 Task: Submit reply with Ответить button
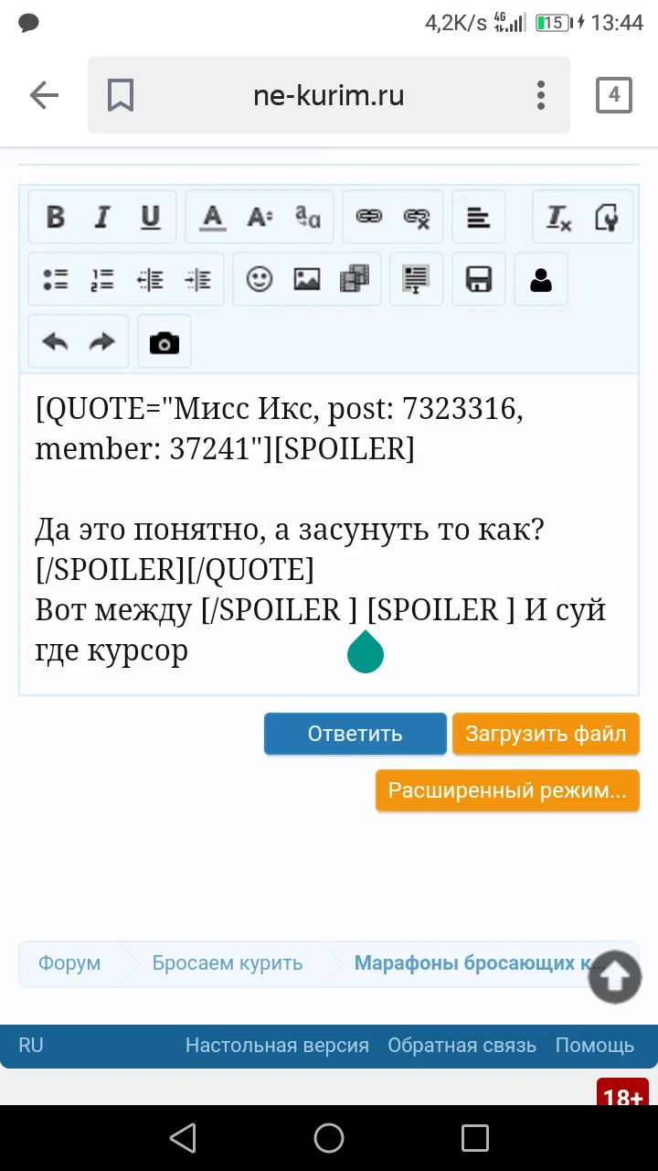tap(356, 734)
